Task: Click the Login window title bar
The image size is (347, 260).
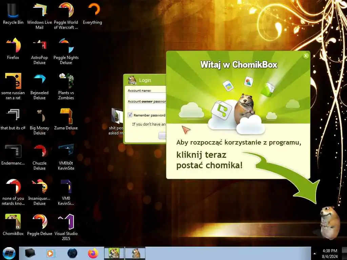Action: point(145,80)
